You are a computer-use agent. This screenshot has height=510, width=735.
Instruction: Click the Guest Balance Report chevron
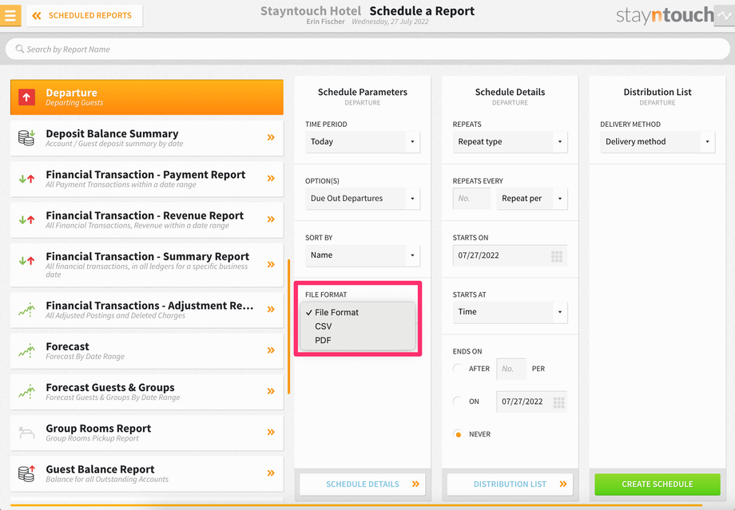(271, 473)
